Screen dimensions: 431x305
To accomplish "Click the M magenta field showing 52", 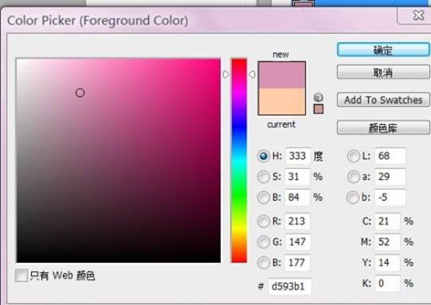I will [x=387, y=242].
